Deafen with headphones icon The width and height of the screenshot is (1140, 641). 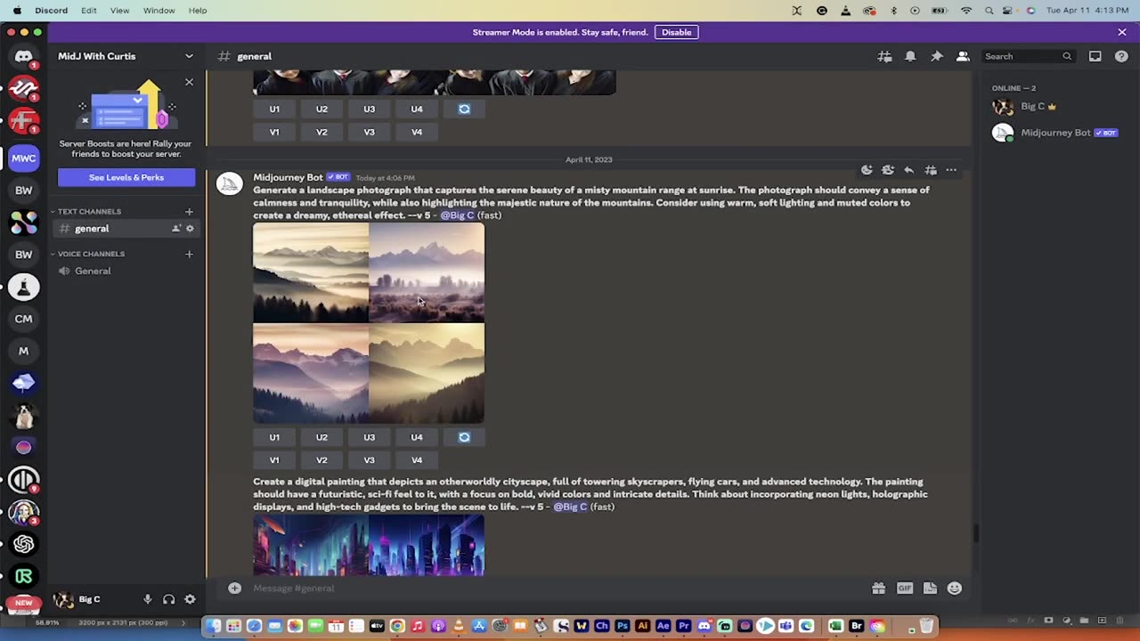(168, 599)
